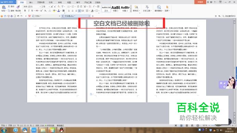Click the clear formatting eraser icon

point(59,6)
